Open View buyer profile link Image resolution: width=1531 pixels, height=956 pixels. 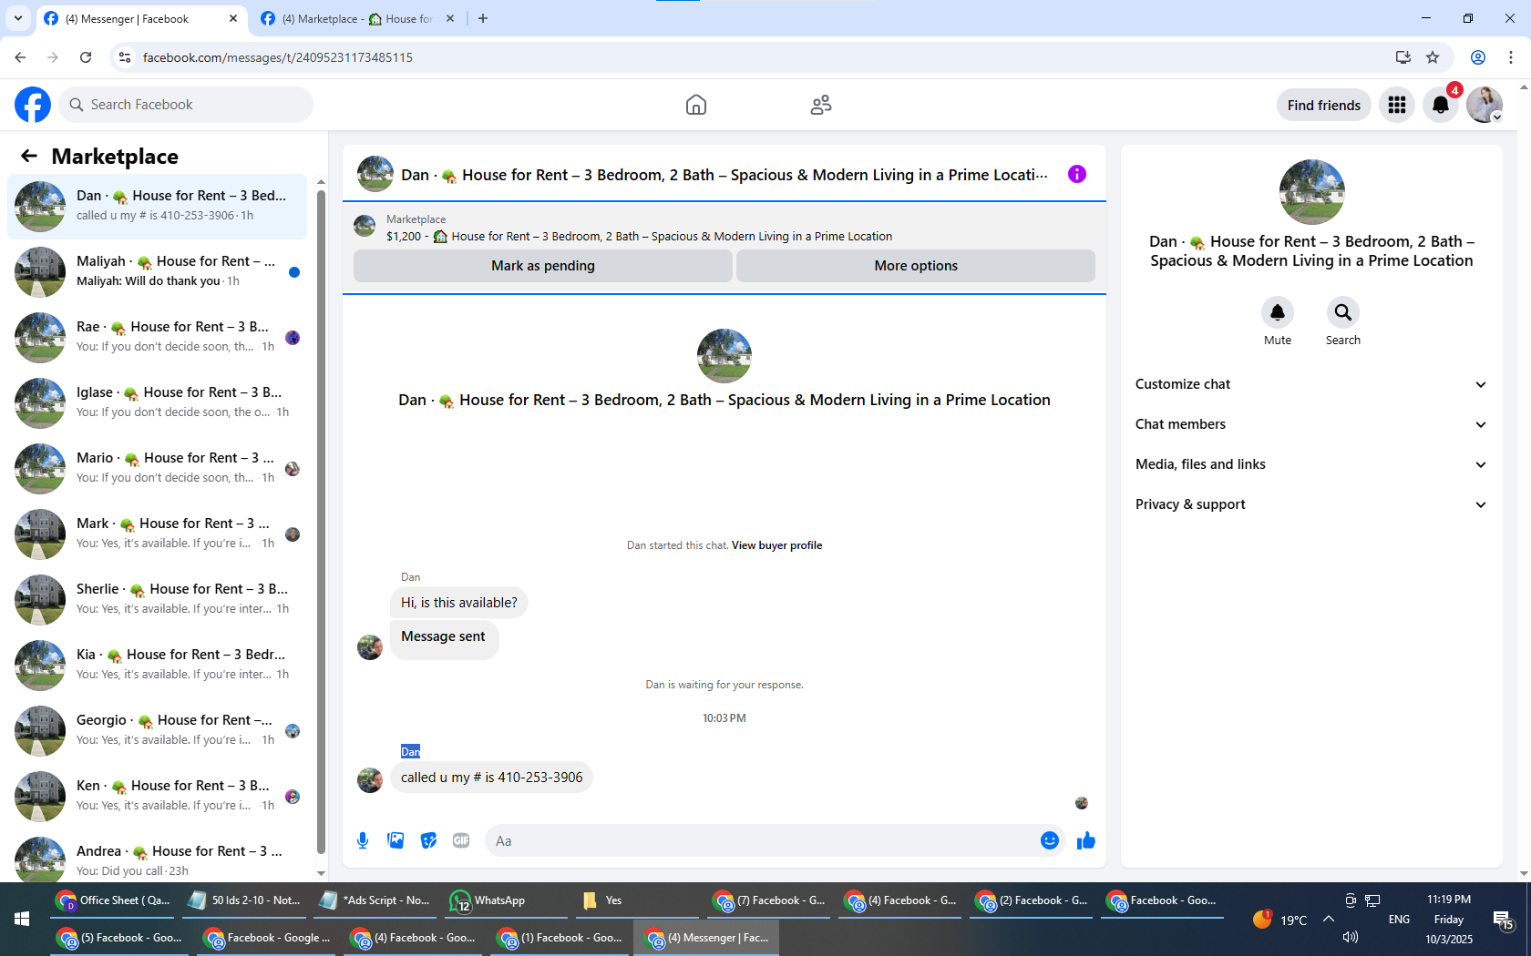(776, 545)
